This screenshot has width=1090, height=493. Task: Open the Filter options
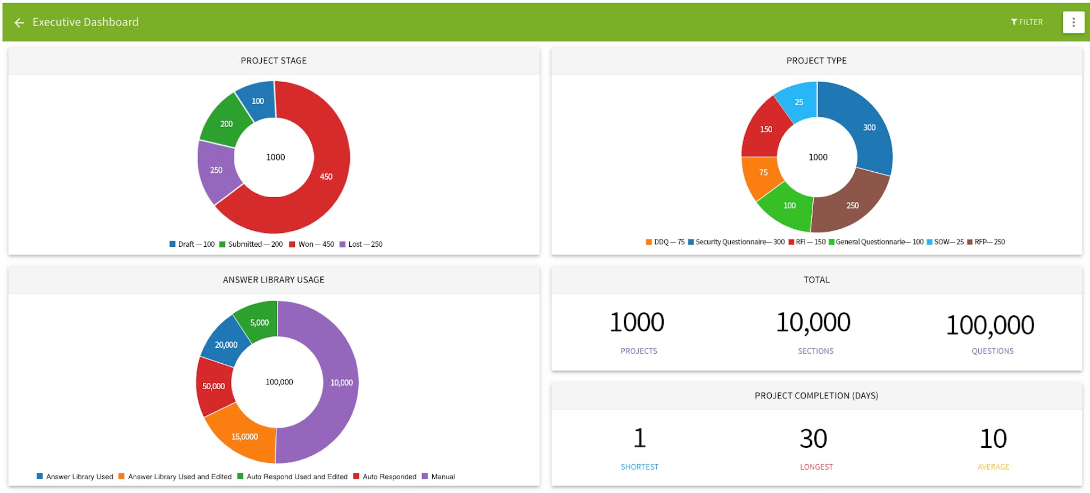(x=1026, y=22)
